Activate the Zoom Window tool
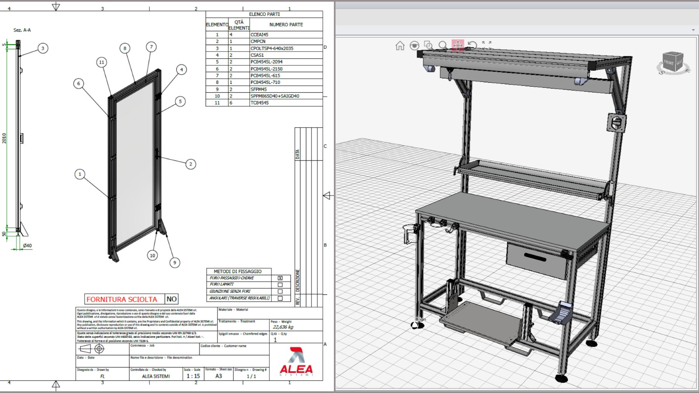The height and width of the screenshot is (393, 699). pos(428,45)
